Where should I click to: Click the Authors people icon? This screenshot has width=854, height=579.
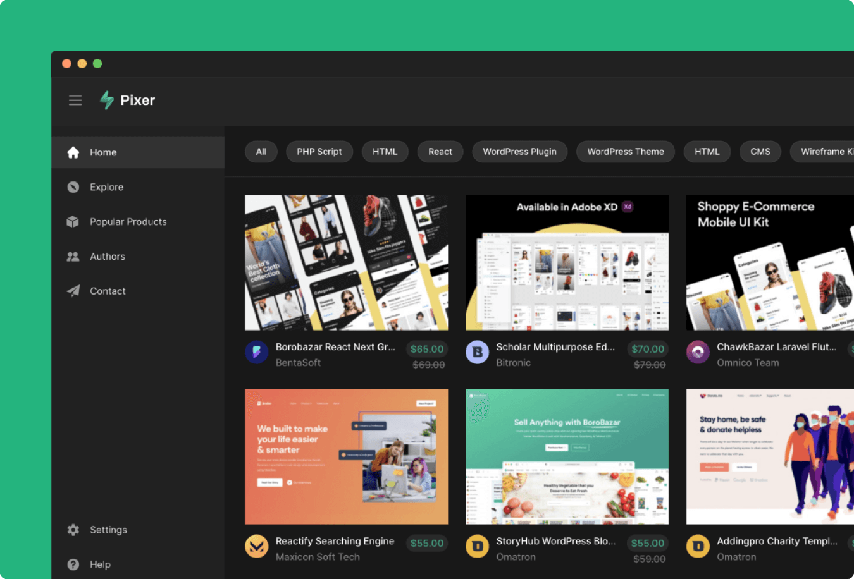(x=73, y=257)
